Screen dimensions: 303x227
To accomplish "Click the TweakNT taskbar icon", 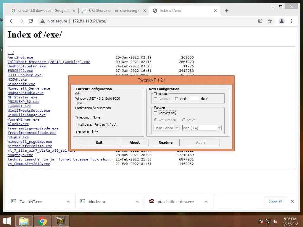I will pos(60,221).
